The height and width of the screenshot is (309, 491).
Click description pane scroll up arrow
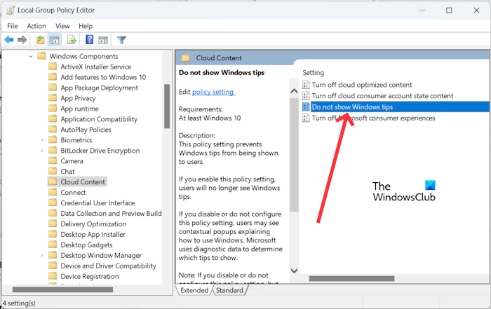coord(294,91)
